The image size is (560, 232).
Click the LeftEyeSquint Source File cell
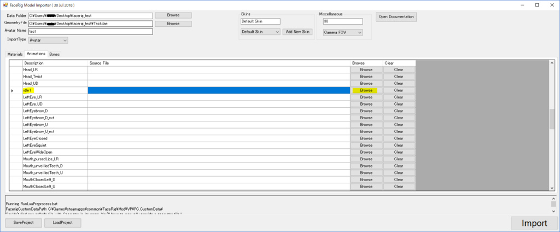[219, 145]
